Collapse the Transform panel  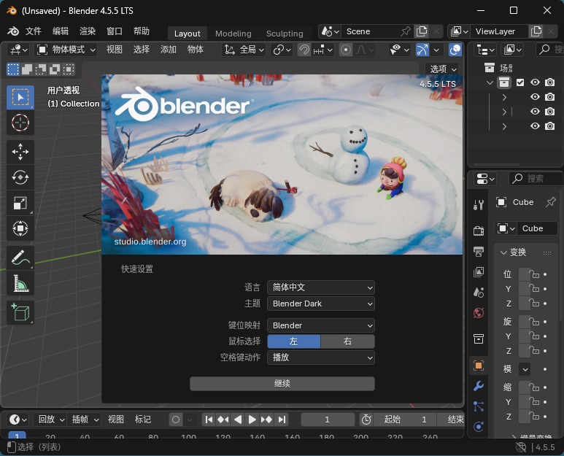tap(503, 252)
